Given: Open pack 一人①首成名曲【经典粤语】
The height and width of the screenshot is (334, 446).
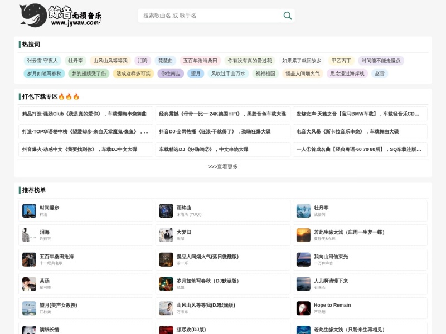Looking at the screenshot, I should [x=360, y=149].
